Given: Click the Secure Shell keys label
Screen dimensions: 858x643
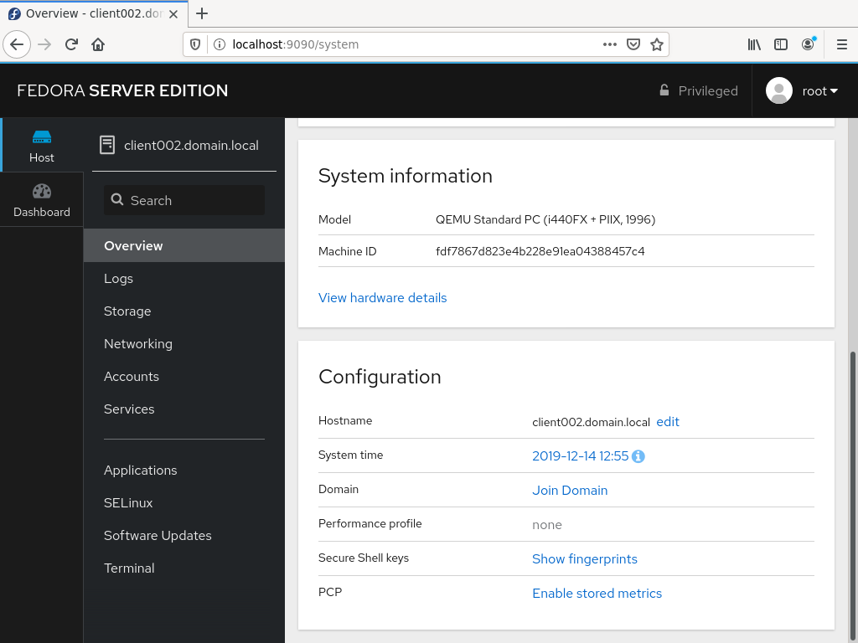Looking at the screenshot, I should (364, 558).
